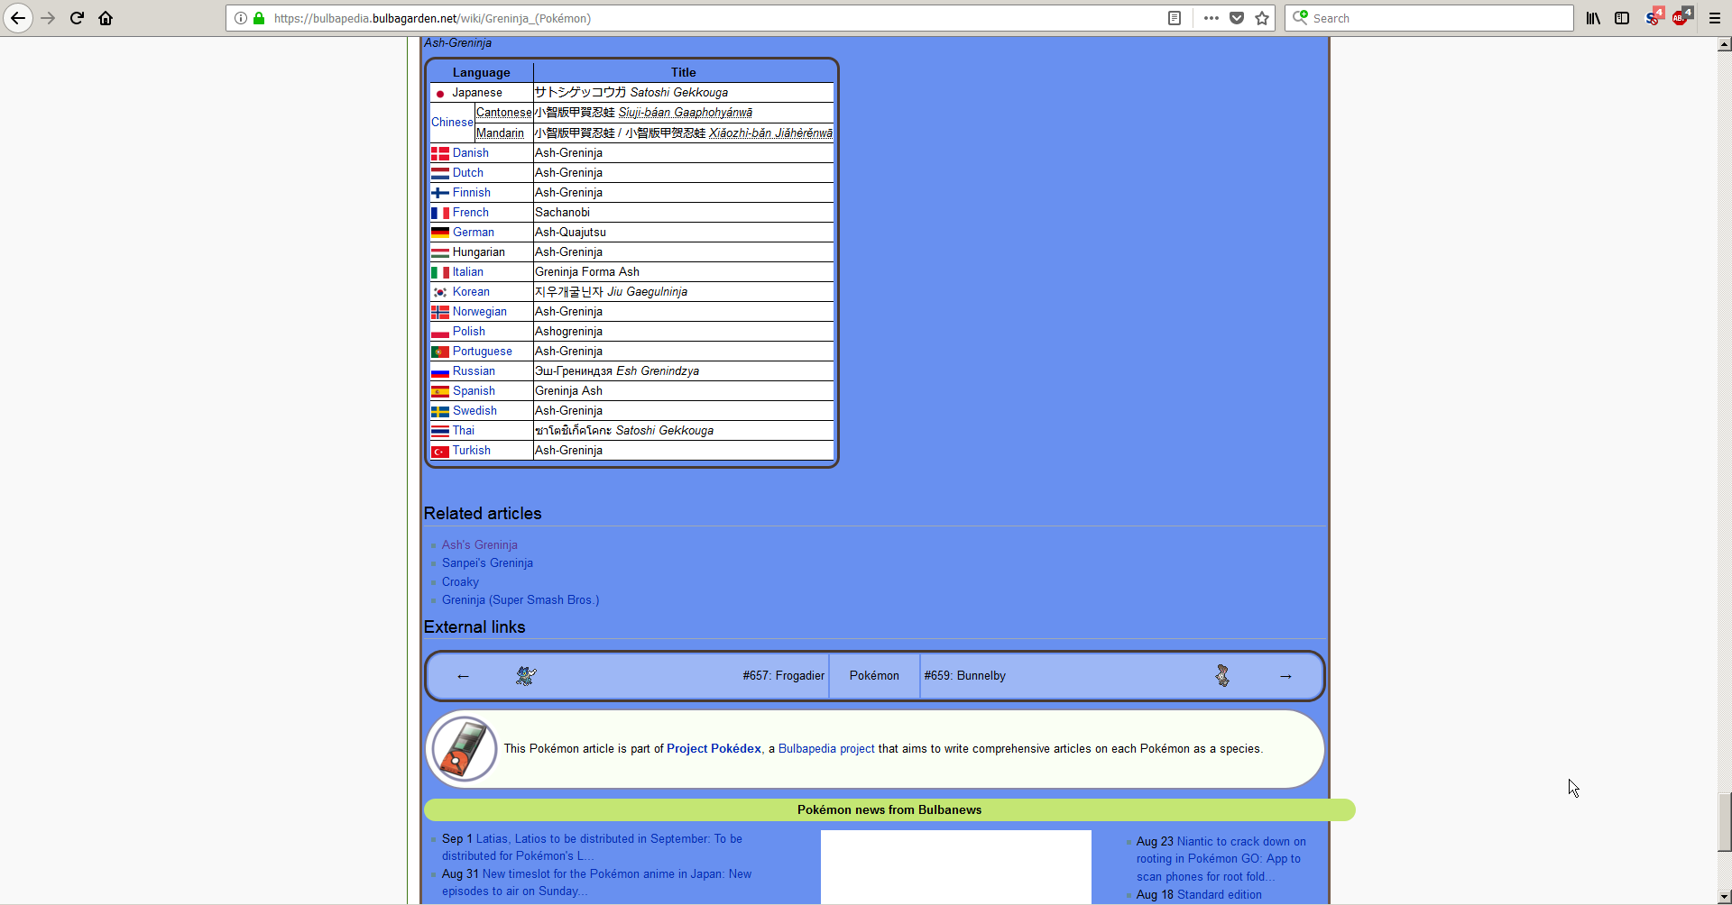Click the Hungarian language label
This screenshot has height=905, width=1732.
click(x=479, y=252)
